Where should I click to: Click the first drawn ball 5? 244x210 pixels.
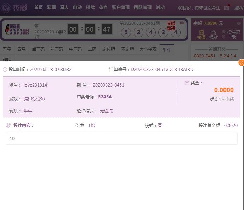pyautogui.click(x=126, y=32)
